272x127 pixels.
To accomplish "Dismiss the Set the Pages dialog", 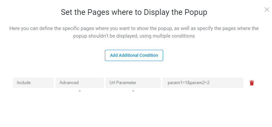I will (267, 10).
